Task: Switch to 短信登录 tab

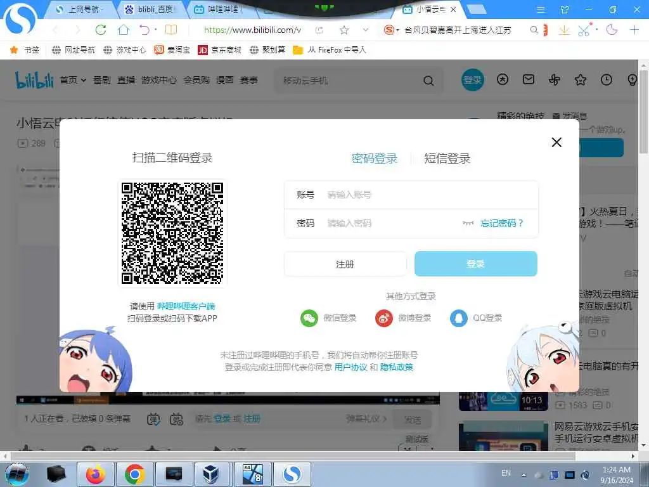Action: [x=447, y=158]
